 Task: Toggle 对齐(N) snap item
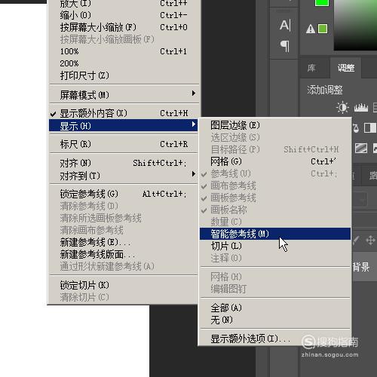click(124, 163)
